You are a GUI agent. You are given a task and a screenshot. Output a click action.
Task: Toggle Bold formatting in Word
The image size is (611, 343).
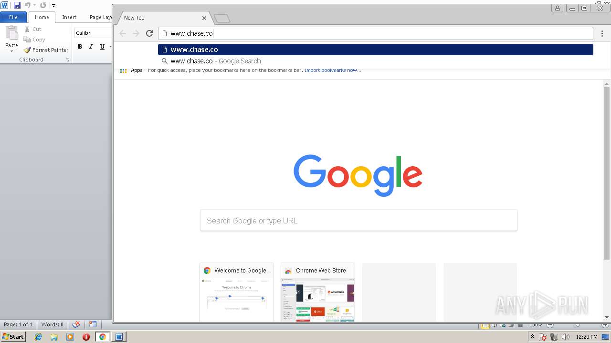[x=80, y=47]
